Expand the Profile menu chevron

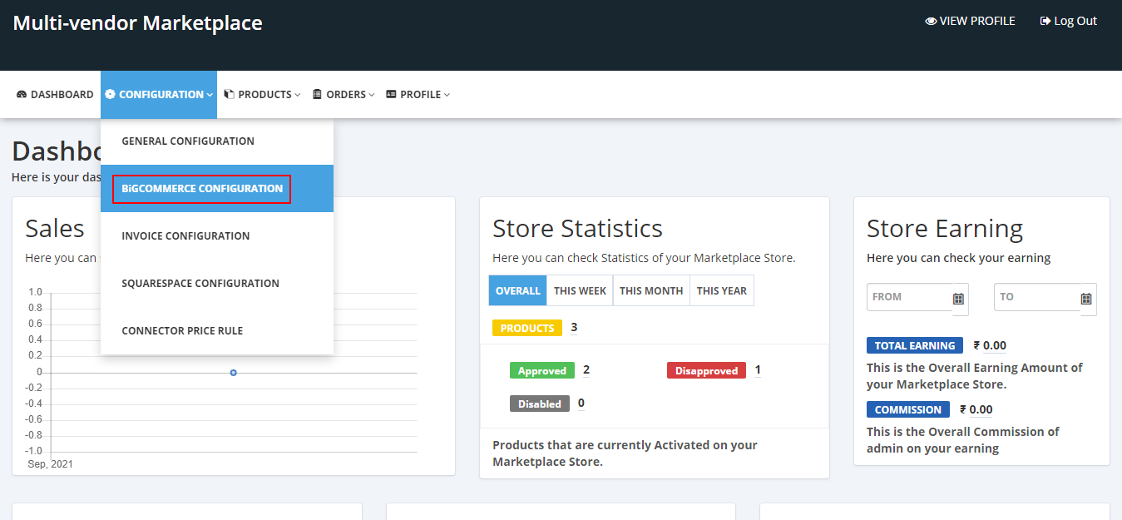[x=447, y=95]
